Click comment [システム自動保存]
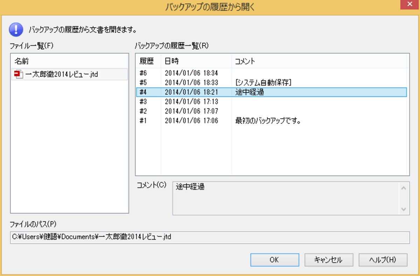The height and width of the screenshot is (276, 420). coord(264,83)
